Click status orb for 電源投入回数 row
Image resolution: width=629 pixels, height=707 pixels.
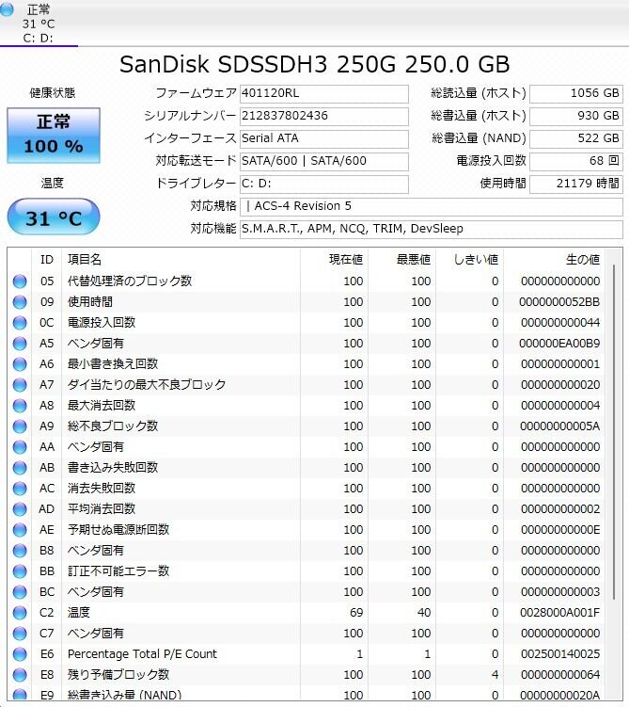coord(20,323)
